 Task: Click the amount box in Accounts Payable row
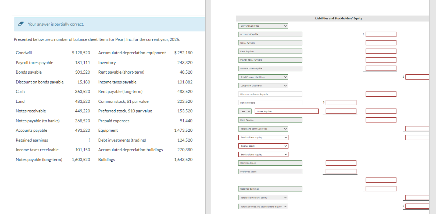(x=381, y=34)
